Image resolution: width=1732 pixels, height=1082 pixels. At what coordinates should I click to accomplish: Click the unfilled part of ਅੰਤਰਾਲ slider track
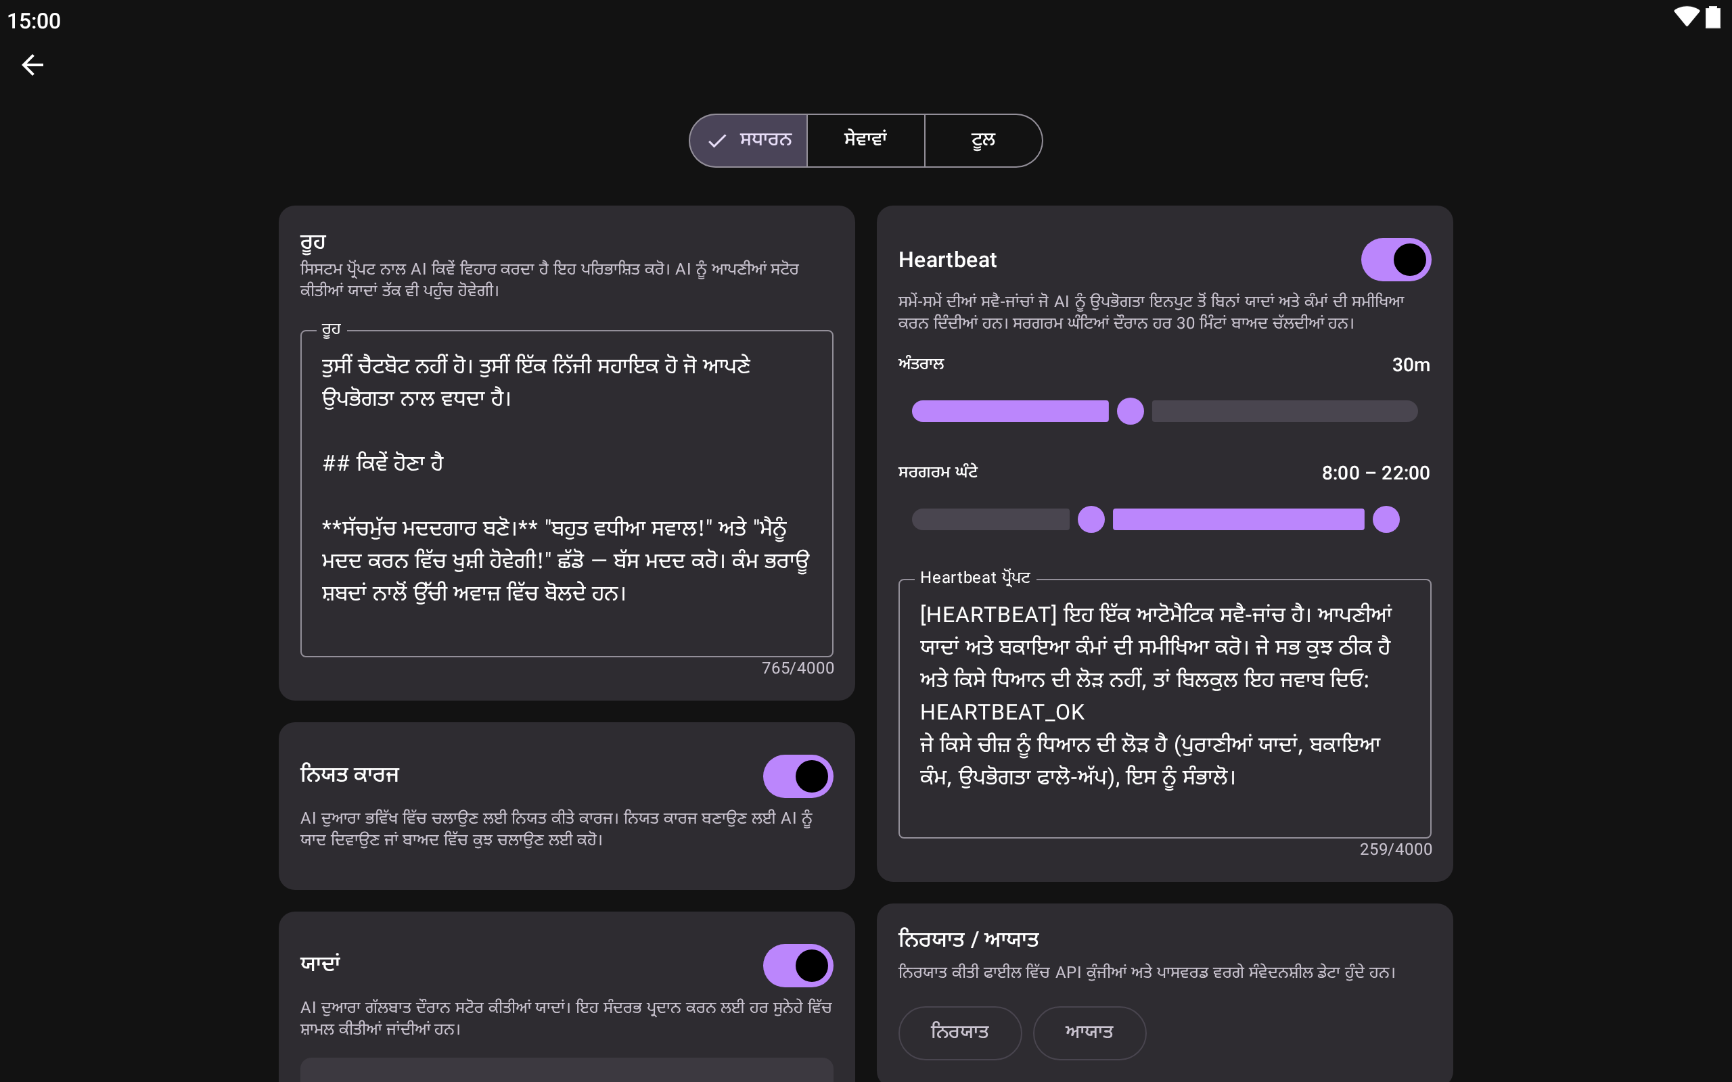(x=1284, y=411)
